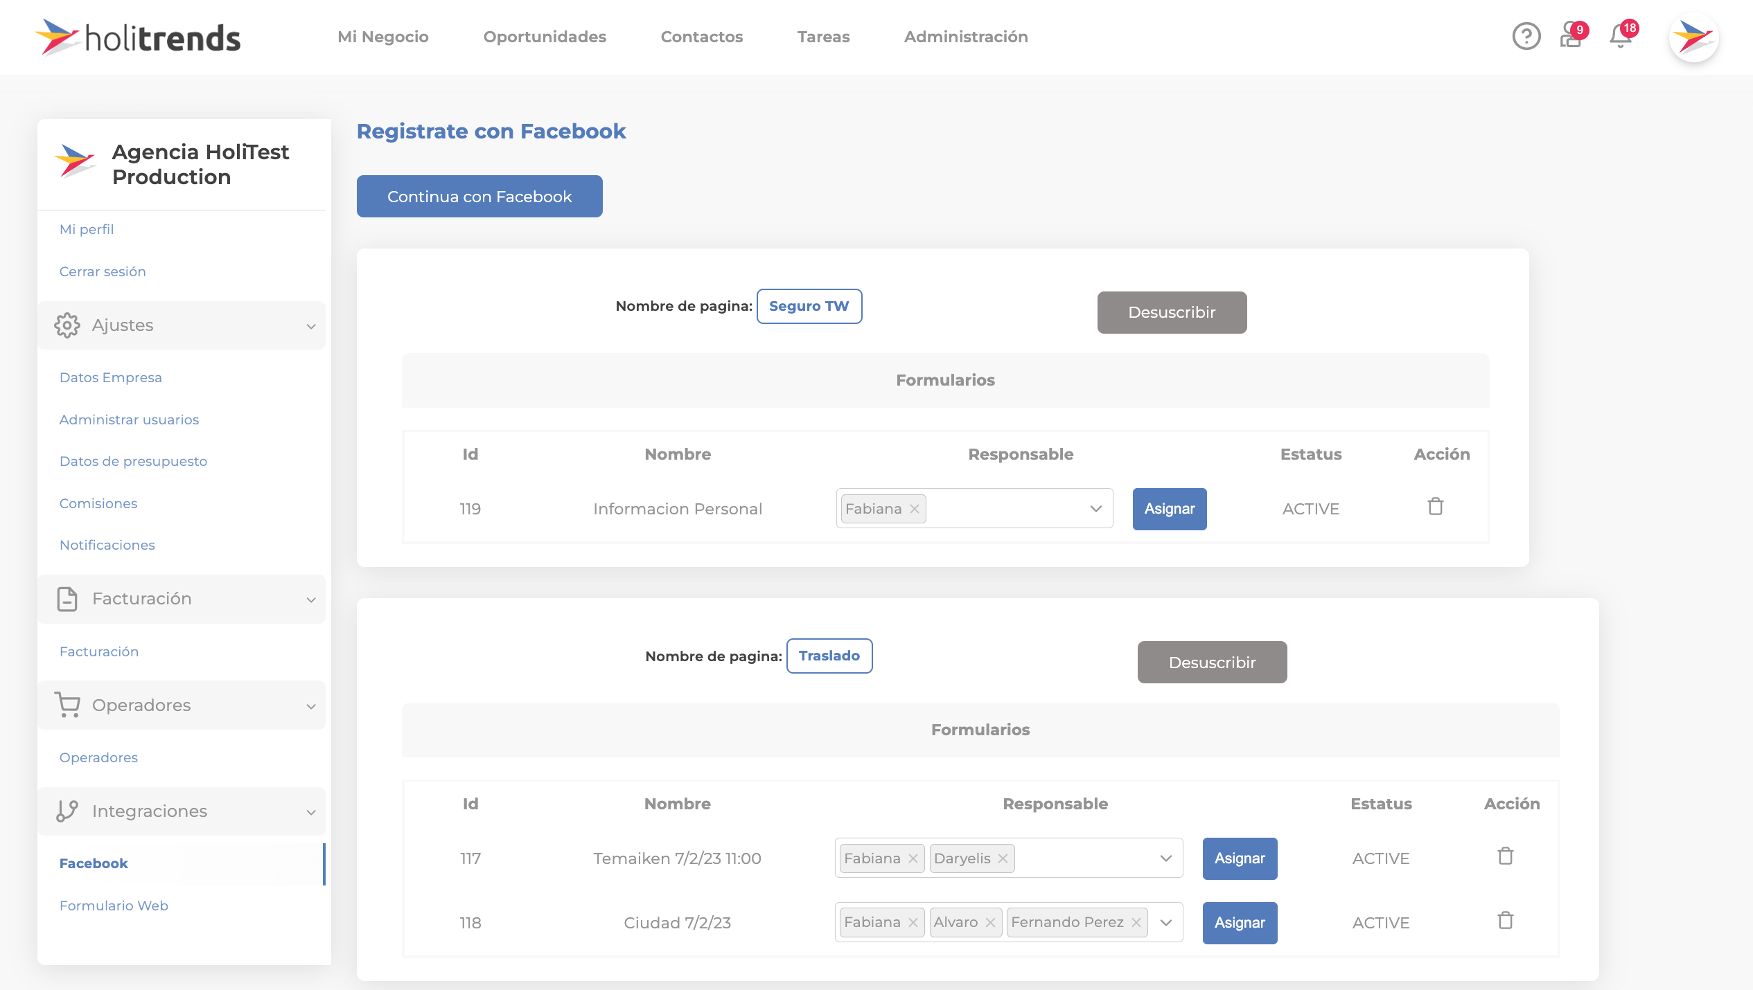1753x990 pixels.
Task: Collapse the Facturación section chevron
Action: (311, 600)
